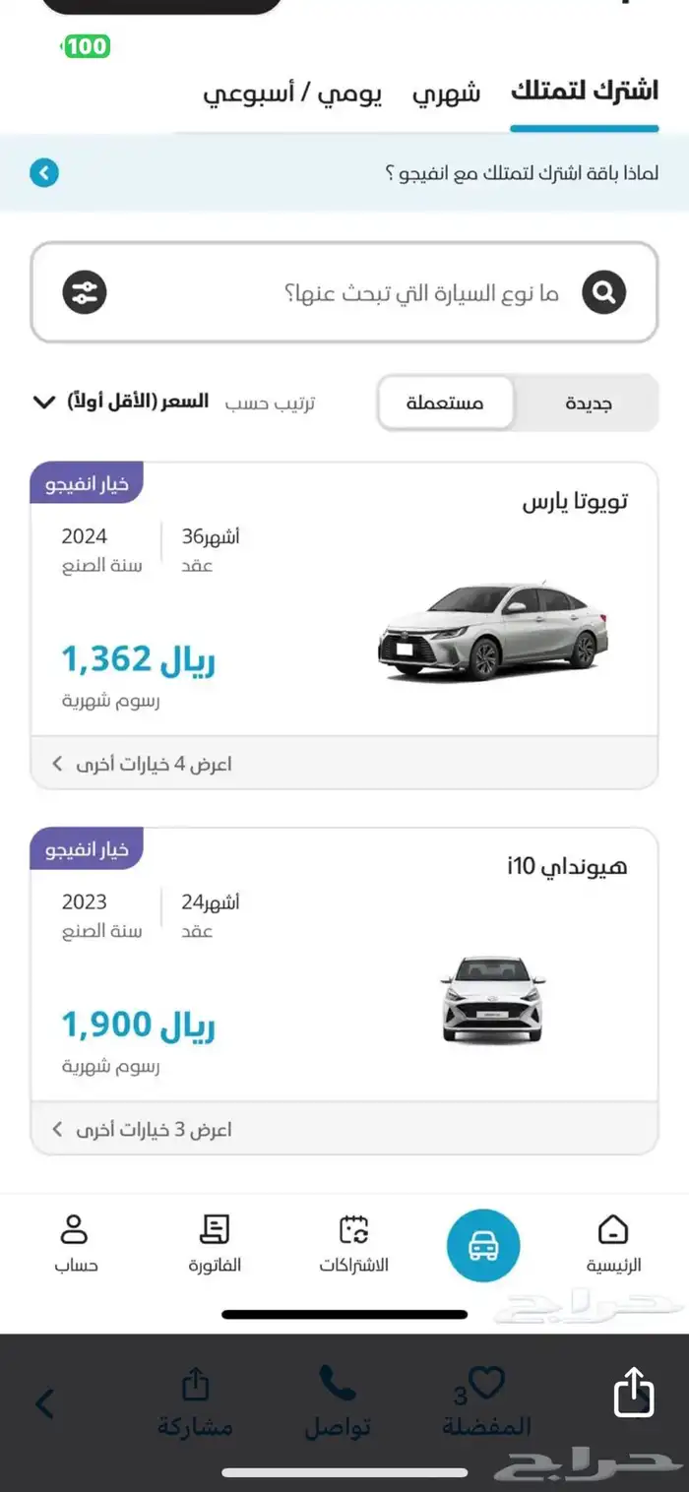Tap the مشاركة share icon
The width and height of the screenshot is (689, 1492).
[196, 1399]
